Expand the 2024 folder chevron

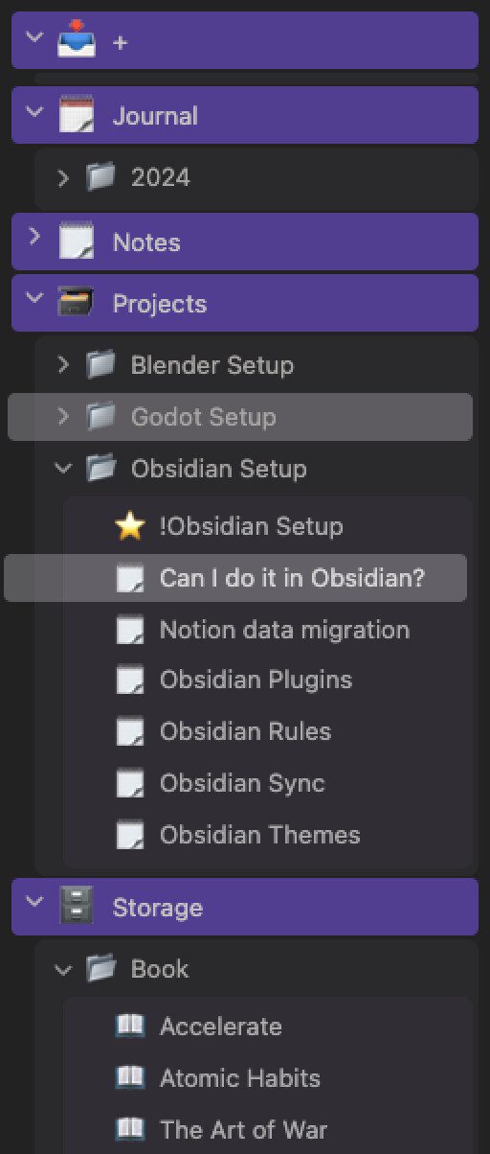pyautogui.click(x=63, y=177)
